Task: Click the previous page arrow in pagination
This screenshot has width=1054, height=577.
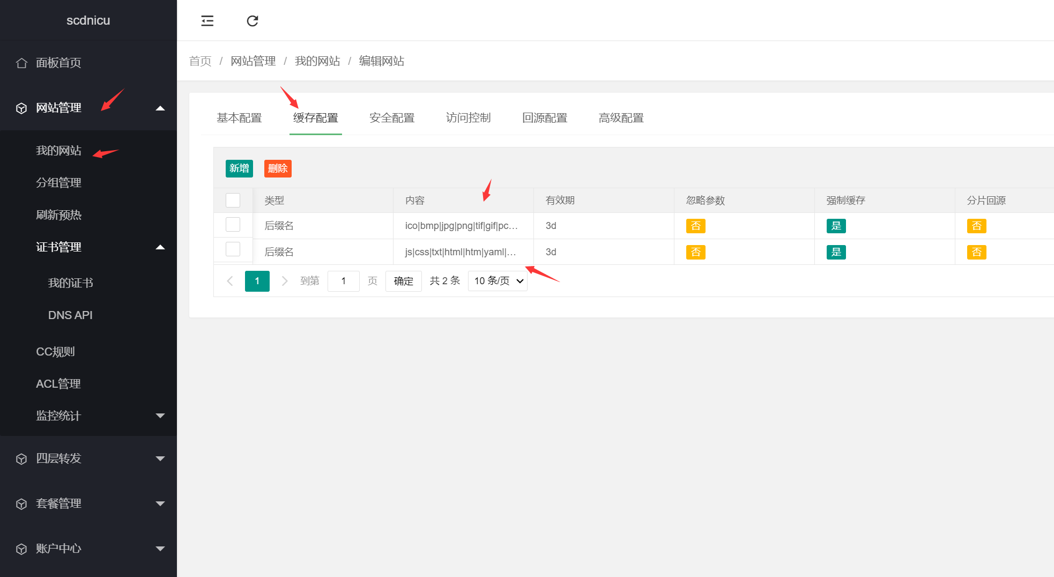Action: point(229,280)
